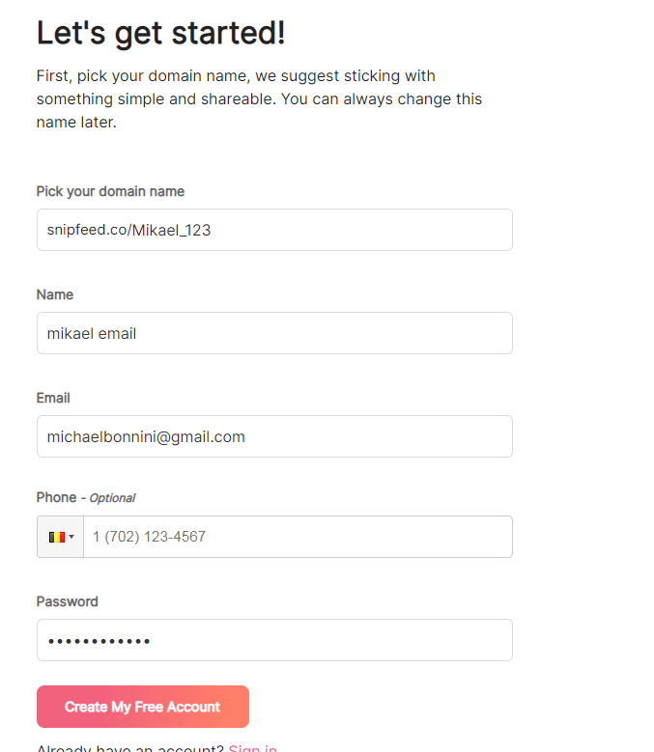Select the Name field containing mikael email
This screenshot has height=752, width=654.
pyautogui.click(x=274, y=333)
